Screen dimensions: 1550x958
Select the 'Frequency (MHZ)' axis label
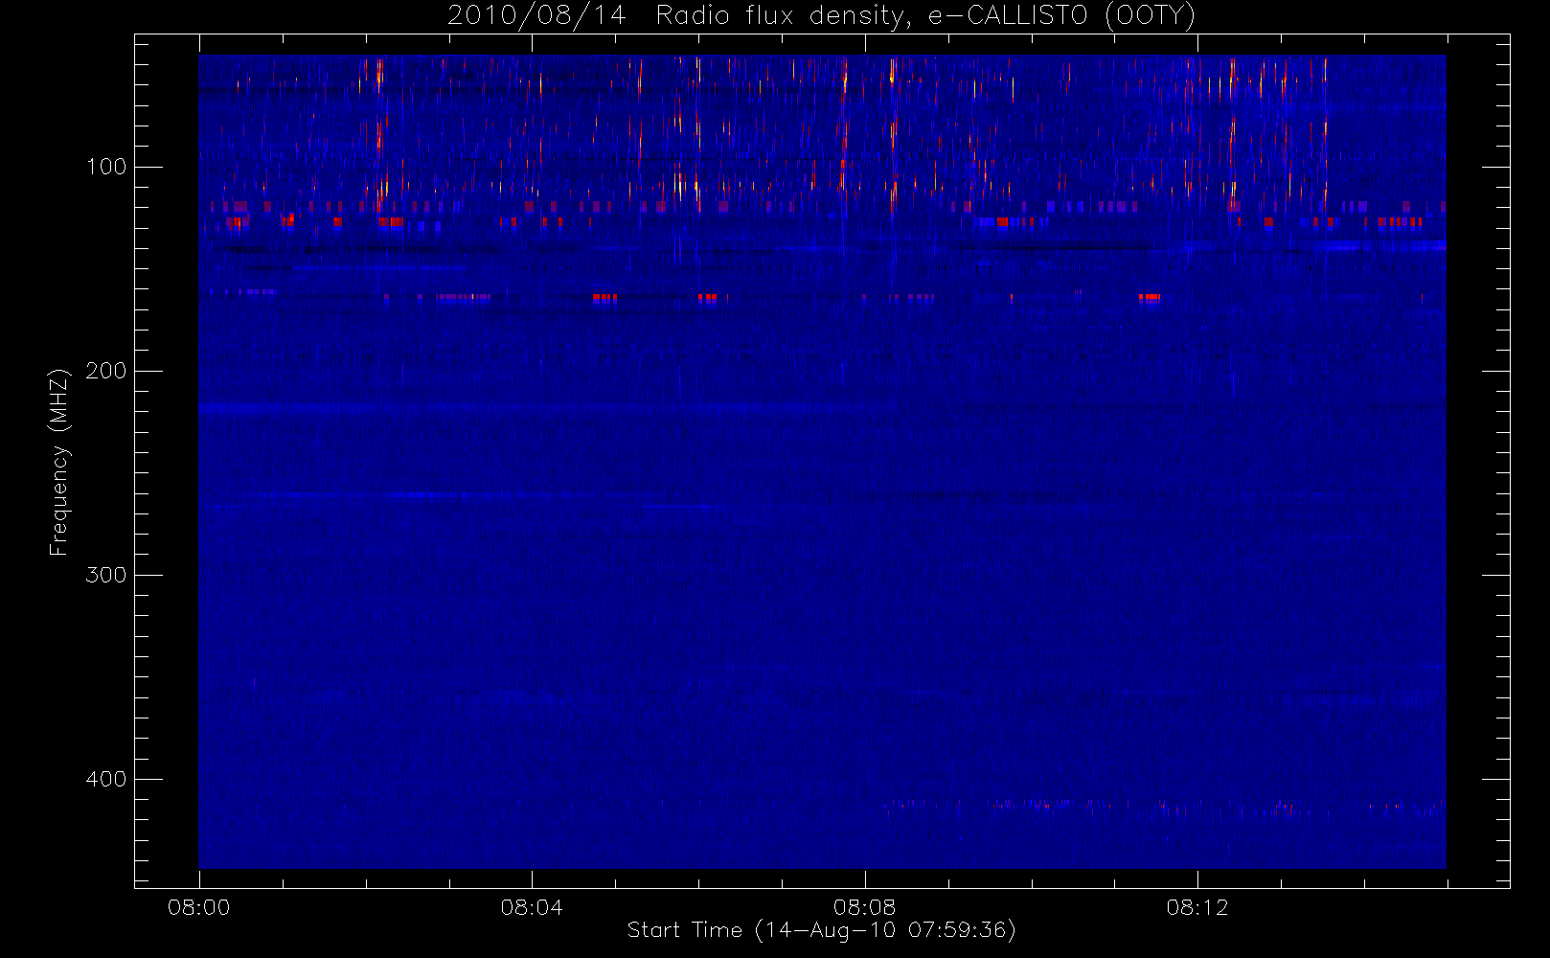[x=59, y=462]
